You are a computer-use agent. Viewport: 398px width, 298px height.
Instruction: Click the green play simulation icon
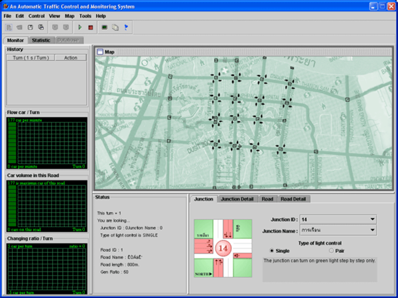80,27
